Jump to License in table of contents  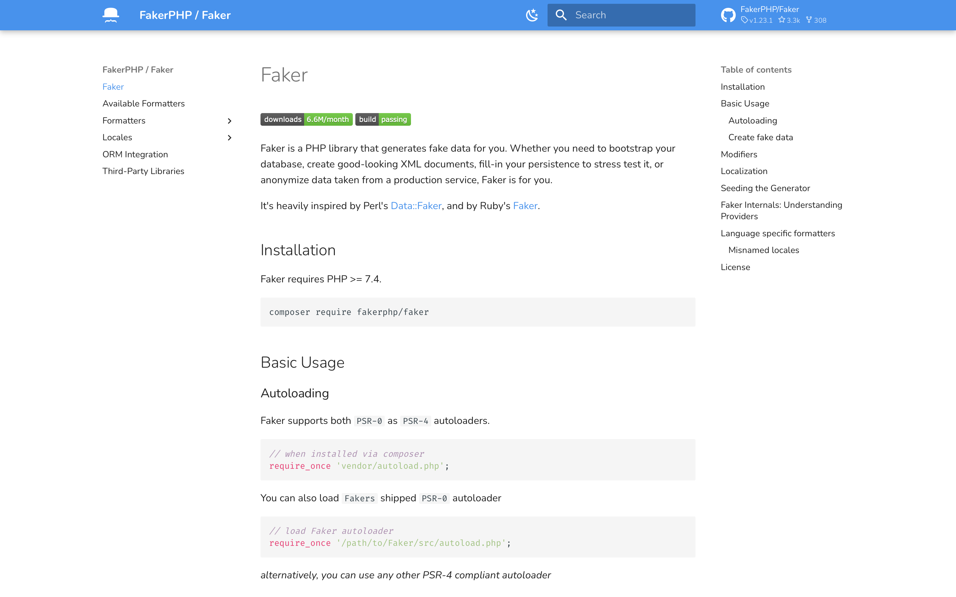(735, 267)
